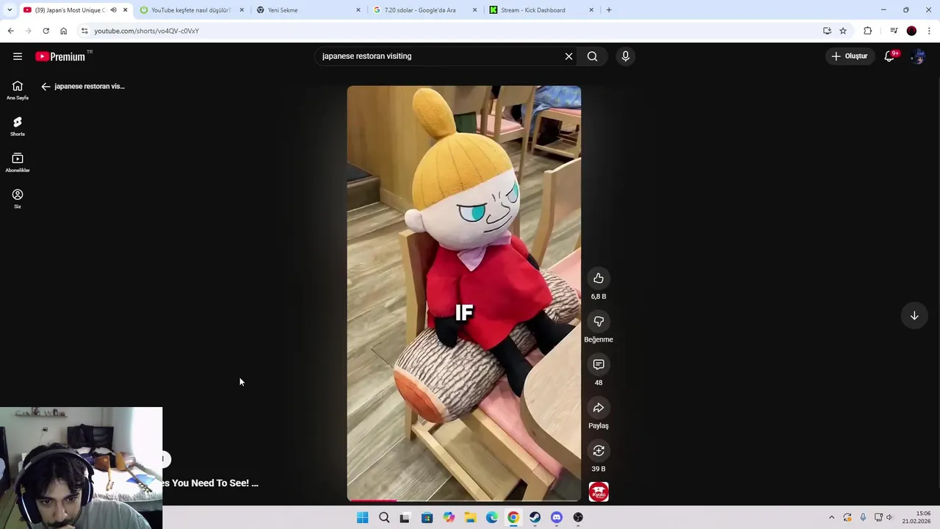The height and width of the screenshot is (529, 940).
Task: Start voice search with the microphone
Action: click(626, 57)
